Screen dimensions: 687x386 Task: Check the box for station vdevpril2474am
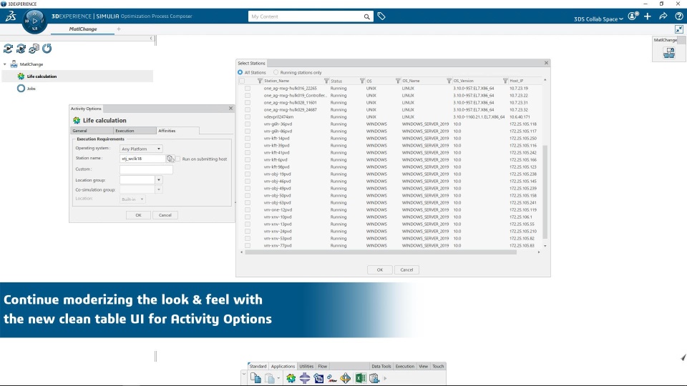tap(248, 117)
